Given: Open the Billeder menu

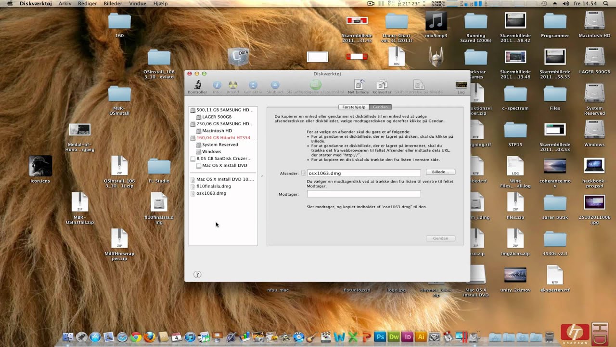Looking at the screenshot, I should 113,3.
